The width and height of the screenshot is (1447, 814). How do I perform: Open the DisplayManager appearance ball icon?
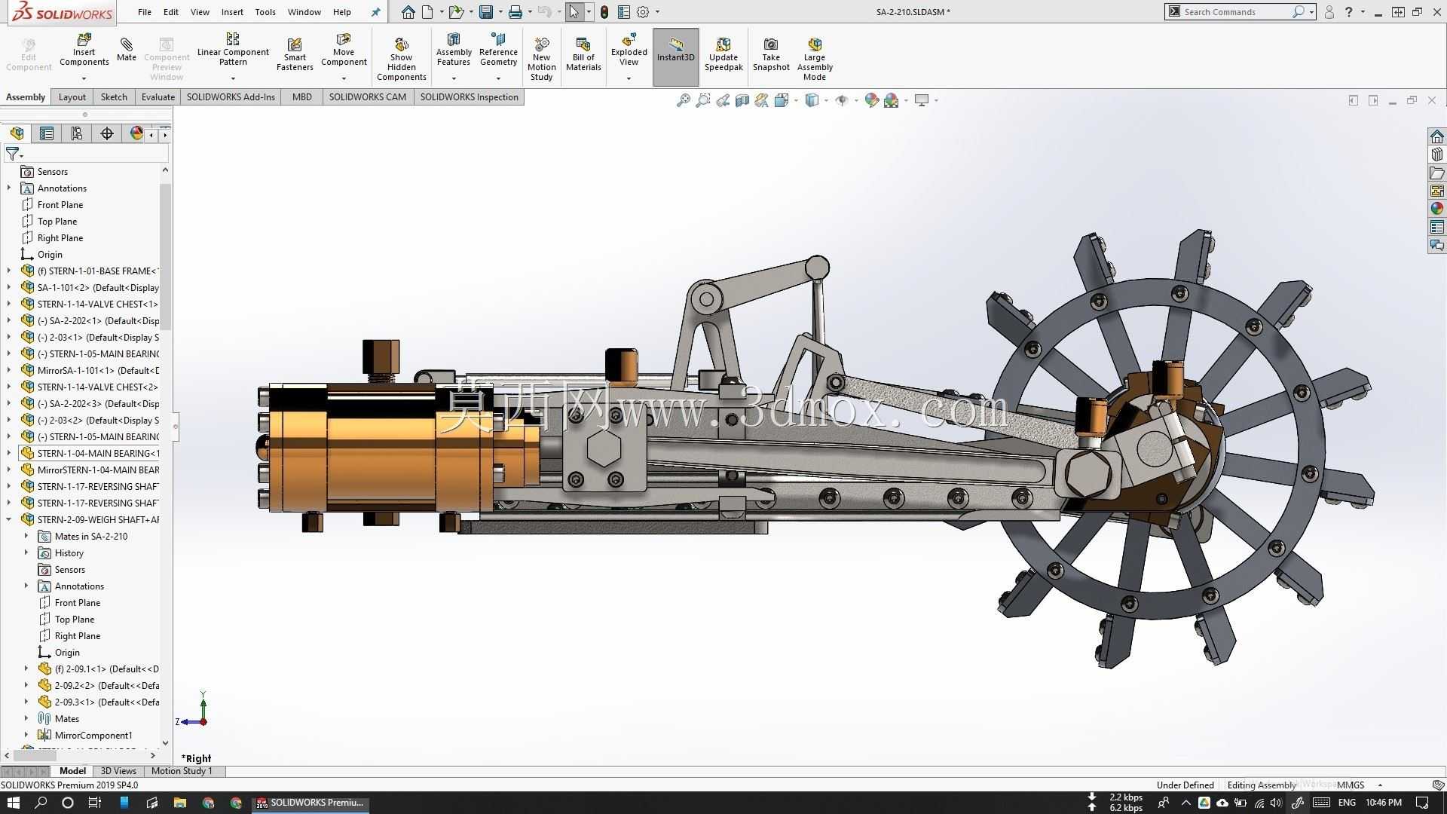[x=136, y=133]
